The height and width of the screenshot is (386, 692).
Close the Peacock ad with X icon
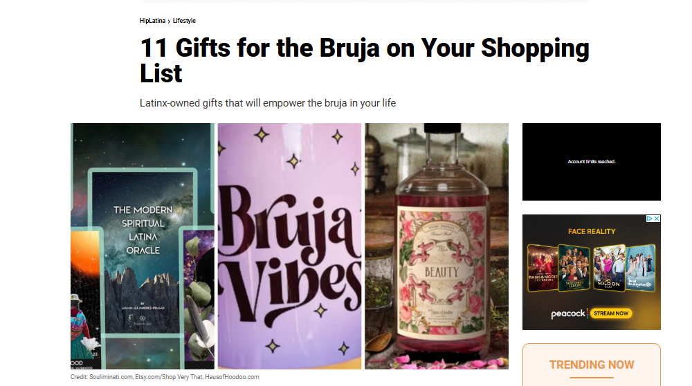(x=657, y=219)
